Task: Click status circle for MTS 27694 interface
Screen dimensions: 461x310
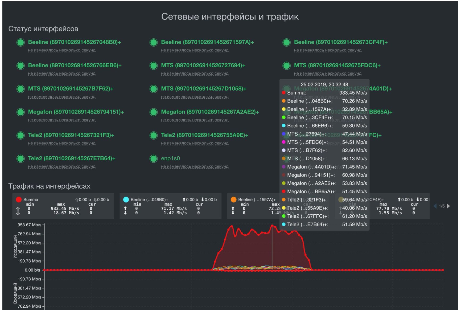Action: coord(154,66)
